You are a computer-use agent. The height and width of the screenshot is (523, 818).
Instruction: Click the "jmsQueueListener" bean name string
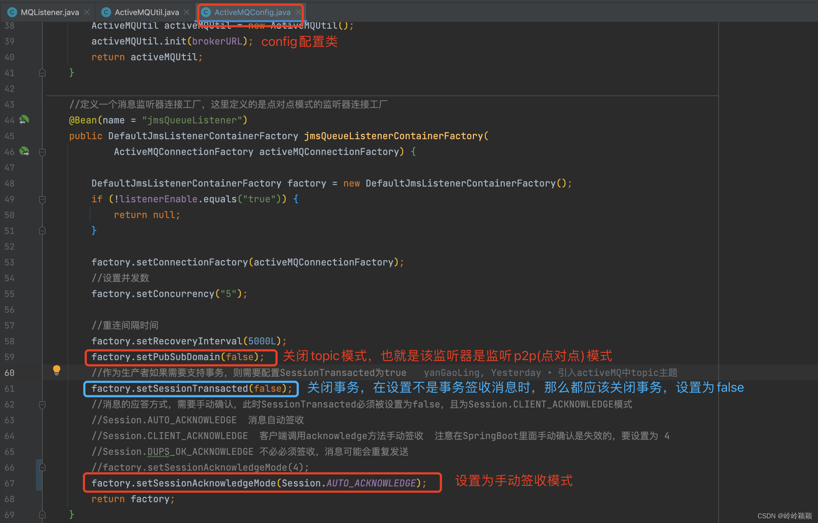tap(192, 120)
